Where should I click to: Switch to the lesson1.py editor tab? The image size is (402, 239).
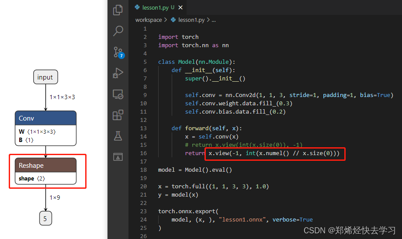click(155, 7)
